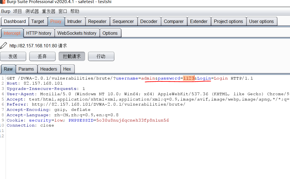Click the PHPSESSID cookie value

[x=133, y=120]
